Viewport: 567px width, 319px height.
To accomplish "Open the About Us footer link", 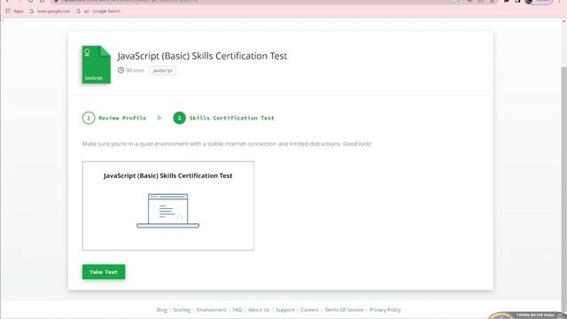I will [259, 310].
